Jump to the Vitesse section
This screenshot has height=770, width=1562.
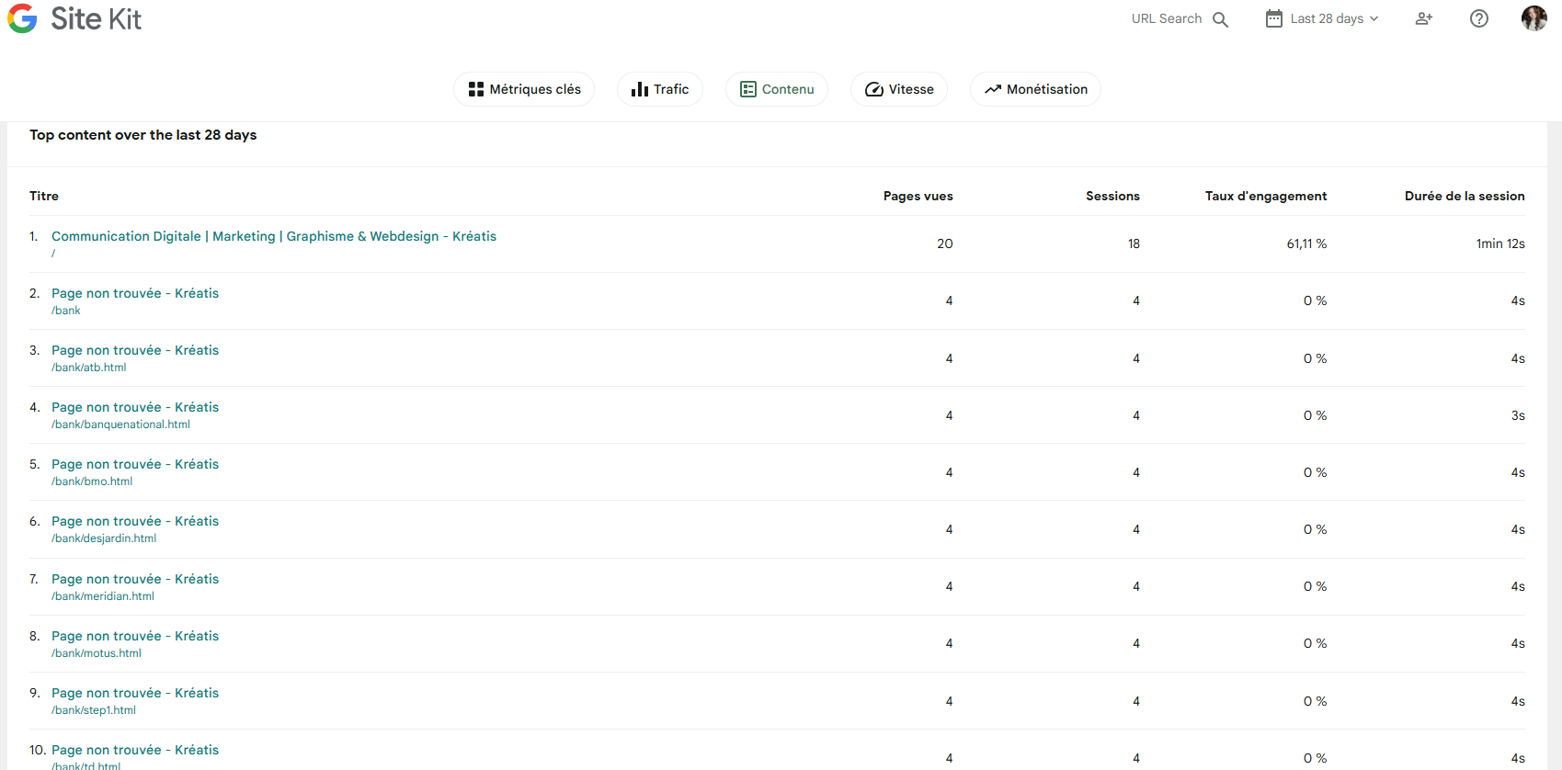point(899,89)
